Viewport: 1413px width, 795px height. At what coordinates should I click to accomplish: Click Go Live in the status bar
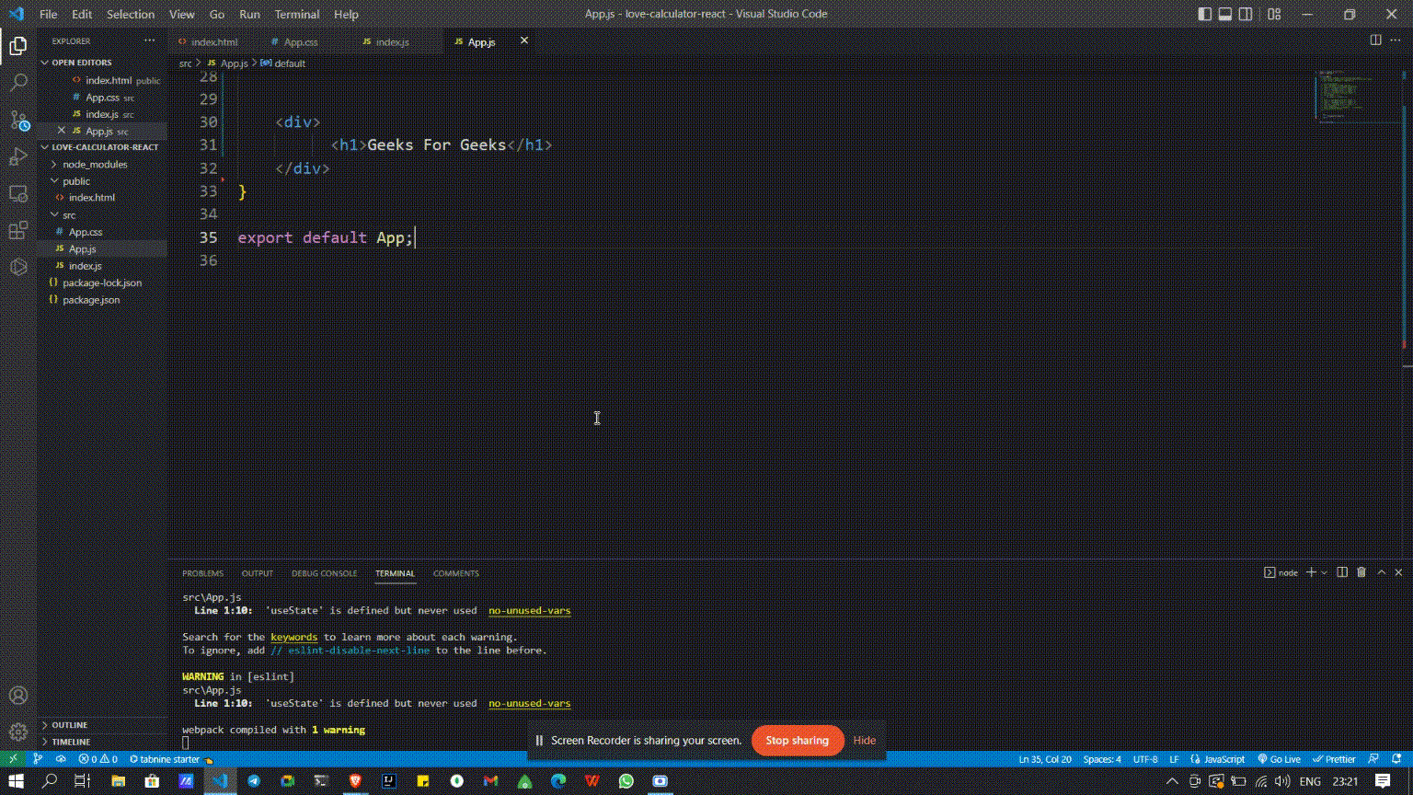(1279, 759)
